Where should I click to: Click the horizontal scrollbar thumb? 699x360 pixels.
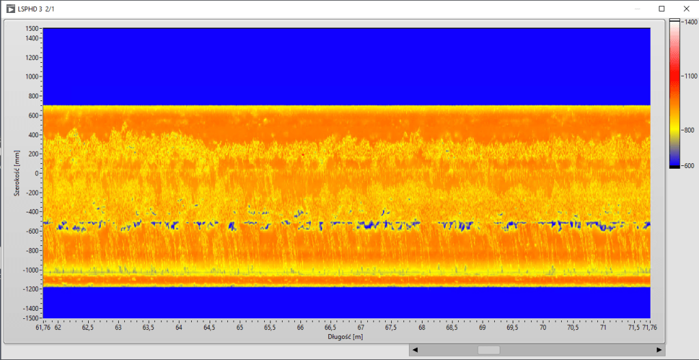point(489,350)
